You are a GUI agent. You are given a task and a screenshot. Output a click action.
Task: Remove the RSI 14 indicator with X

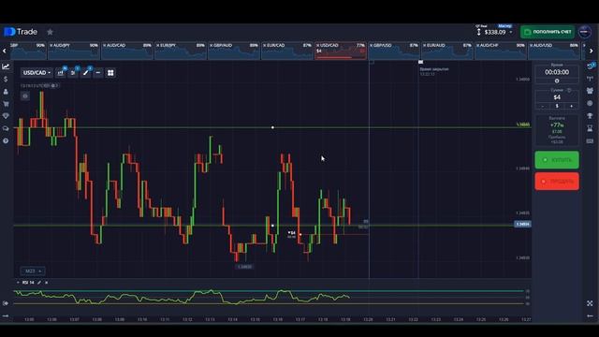pos(47,283)
